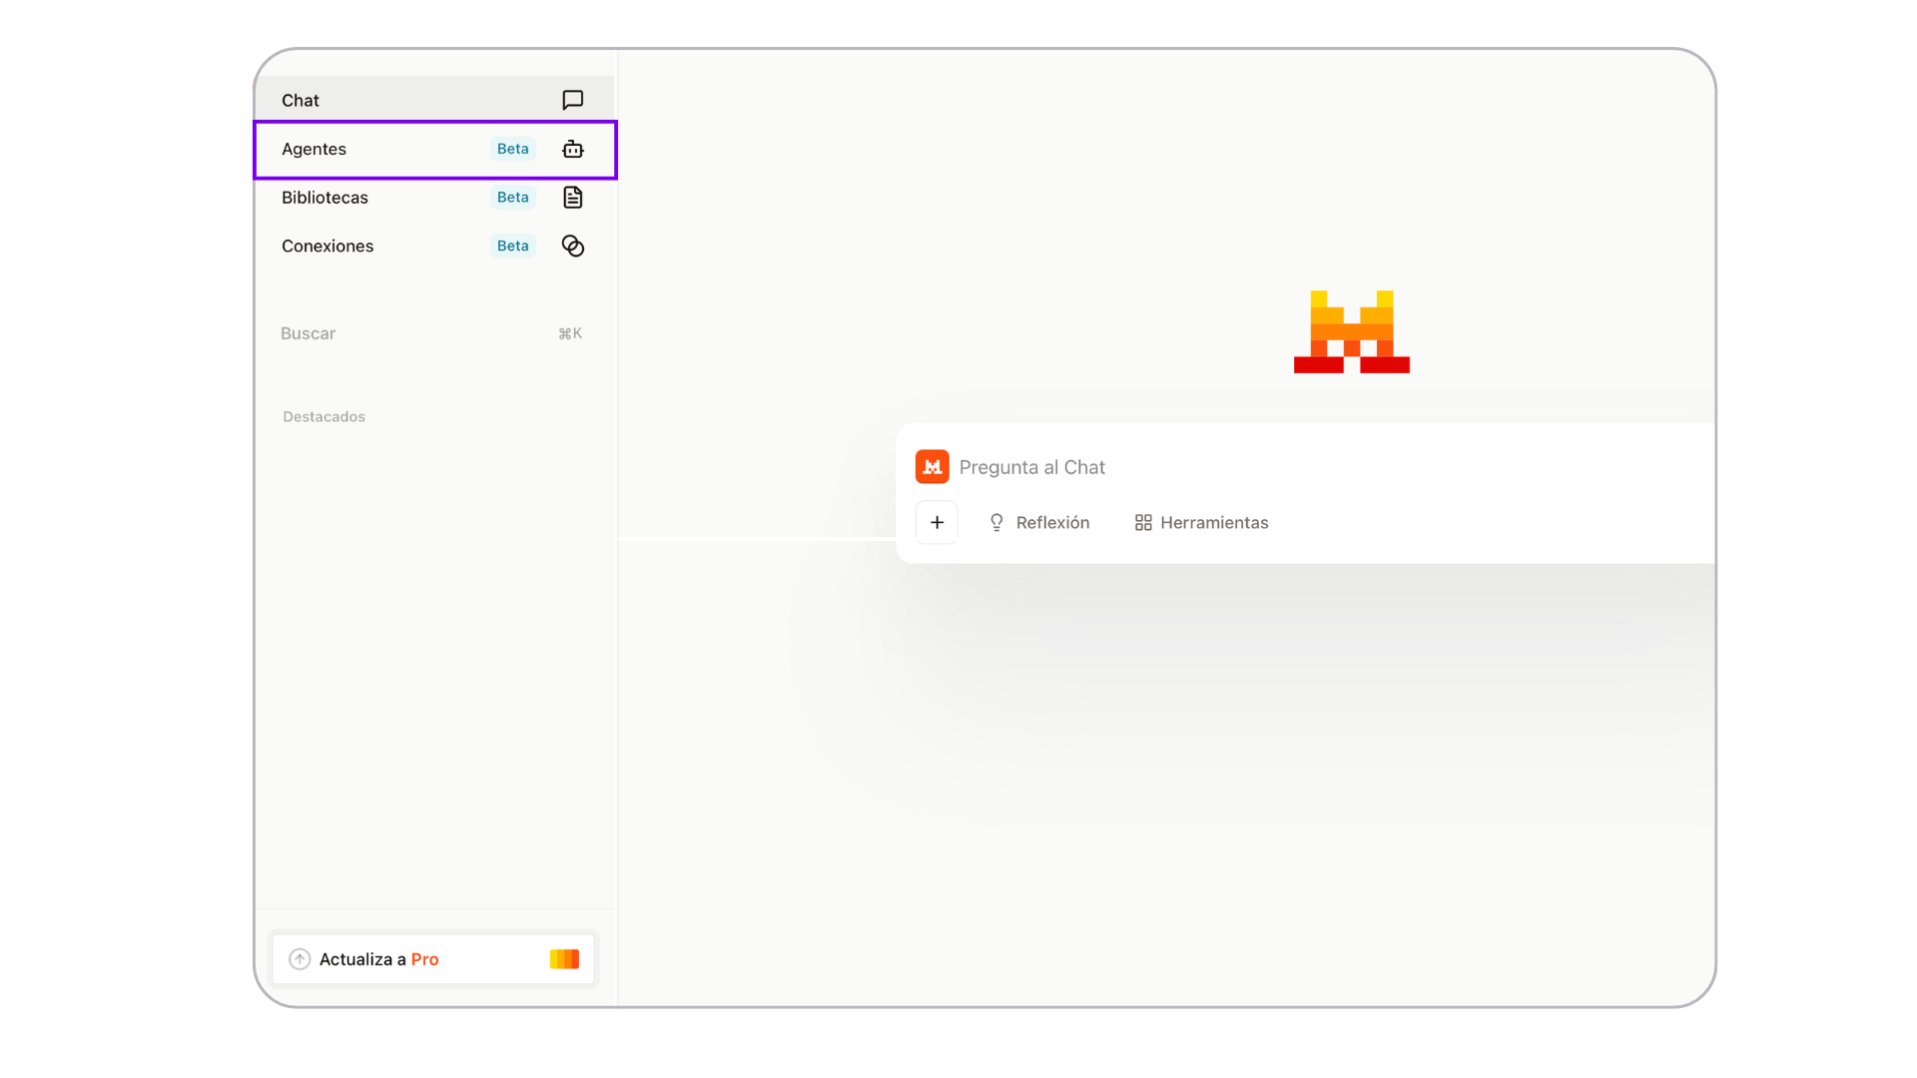Screen dimensions: 1917x1078
Task: Toggle the Reflexión mode
Action: point(1038,523)
